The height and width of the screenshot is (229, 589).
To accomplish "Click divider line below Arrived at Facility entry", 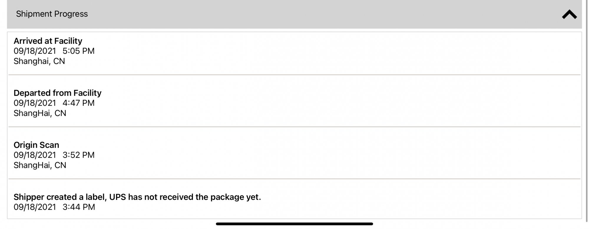I will click(x=294, y=75).
